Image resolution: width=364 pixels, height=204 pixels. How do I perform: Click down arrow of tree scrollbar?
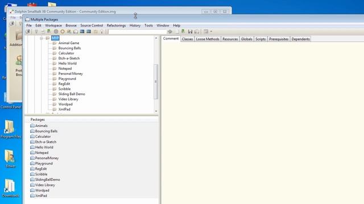[x=156, y=111]
